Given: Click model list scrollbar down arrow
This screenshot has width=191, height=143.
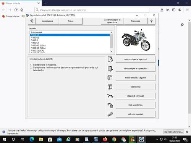Looking at the screenshot, I should pyautogui.click(x=112, y=51).
